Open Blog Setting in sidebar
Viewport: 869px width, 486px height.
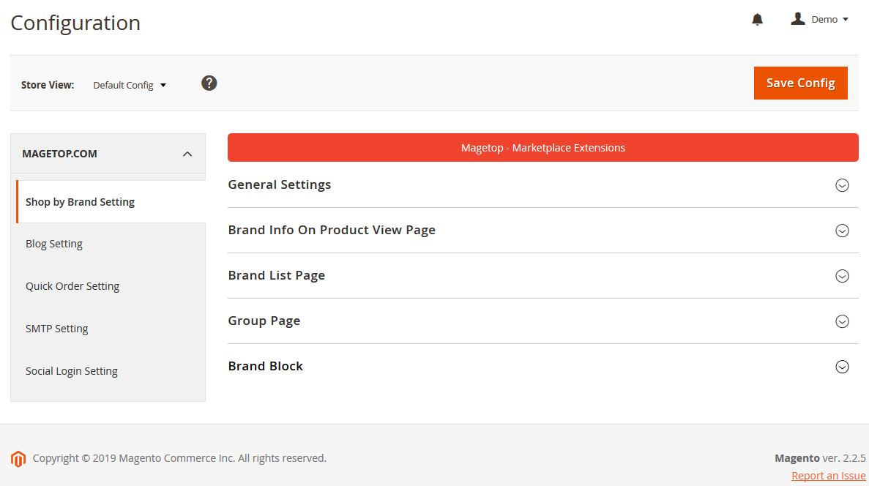[x=54, y=244]
